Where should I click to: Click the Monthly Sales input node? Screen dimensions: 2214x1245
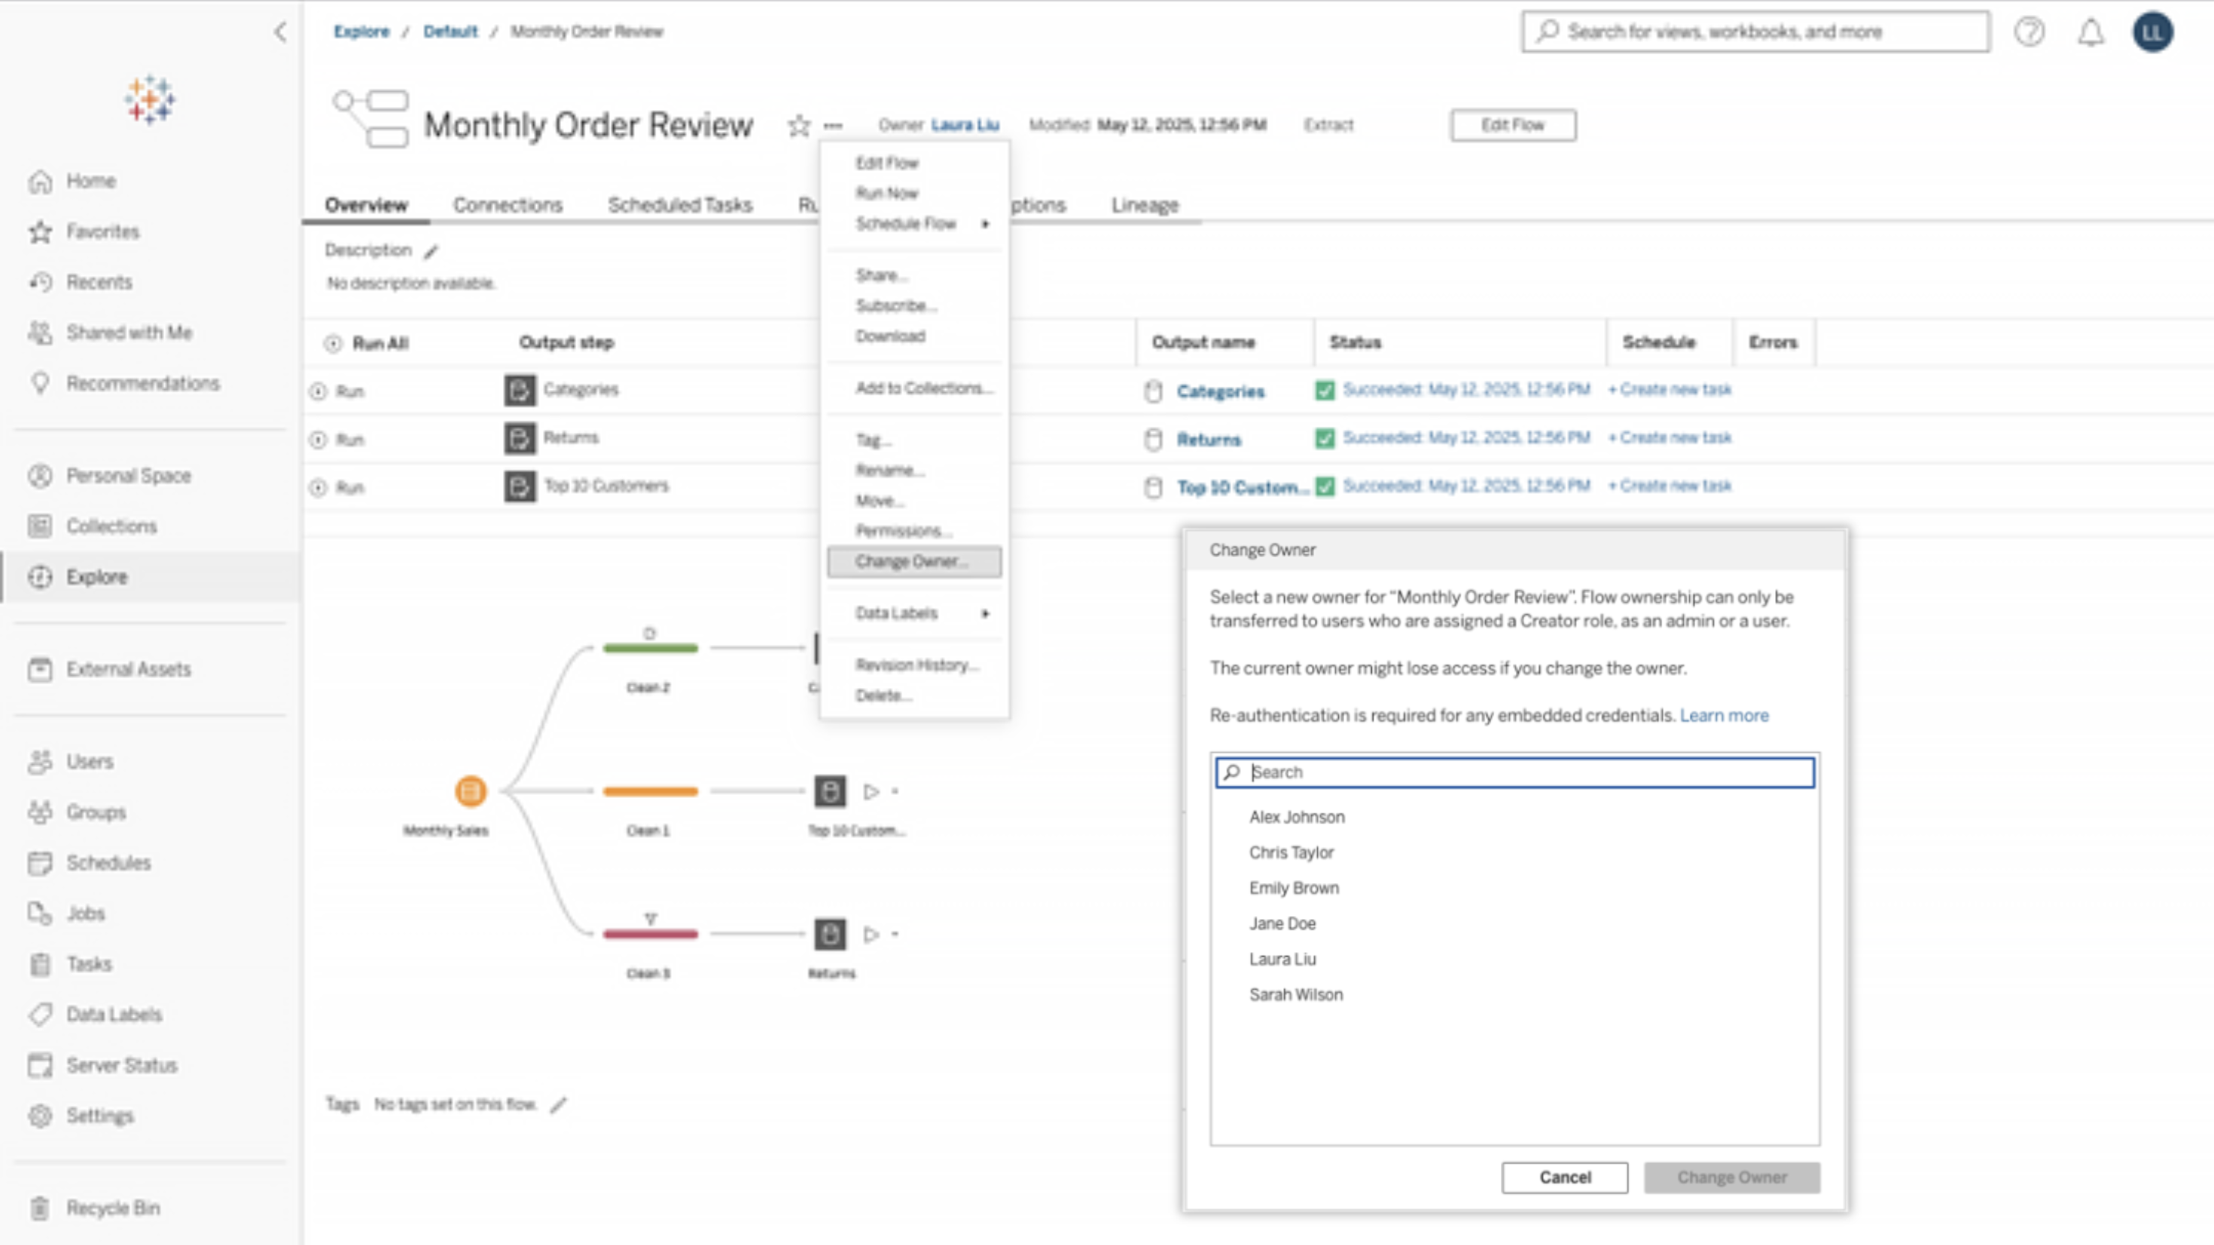pyautogui.click(x=470, y=790)
